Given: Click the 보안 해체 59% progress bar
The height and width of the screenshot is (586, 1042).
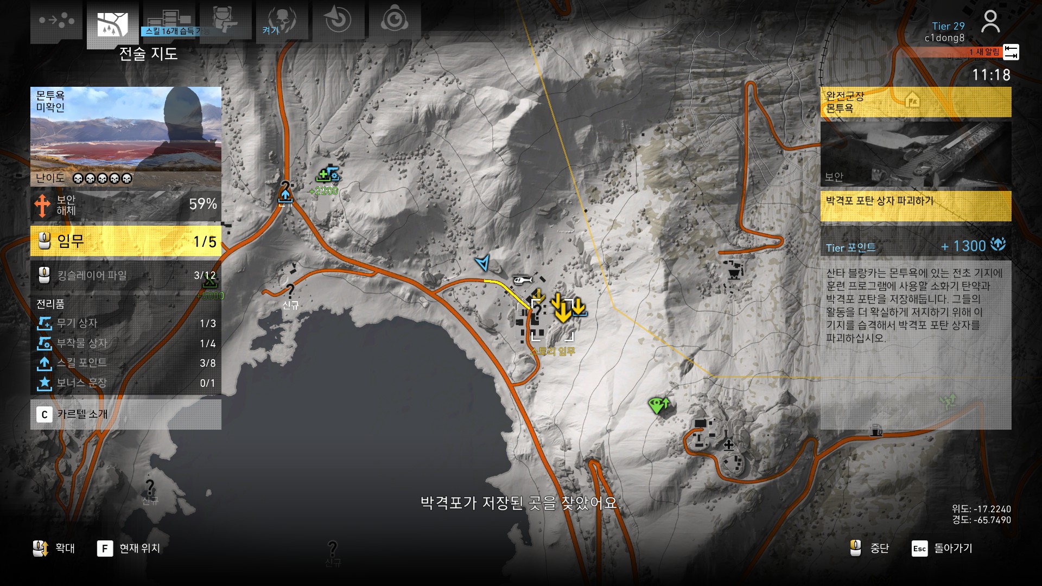Looking at the screenshot, I should point(126,205).
